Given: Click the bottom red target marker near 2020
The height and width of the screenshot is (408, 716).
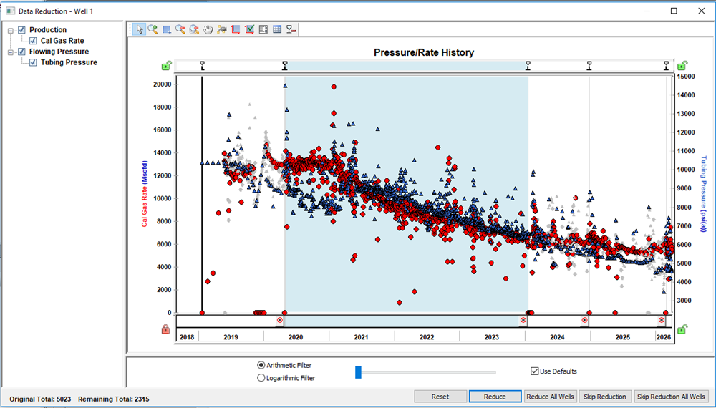Looking at the screenshot, I should pyautogui.click(x=280, y=321).
